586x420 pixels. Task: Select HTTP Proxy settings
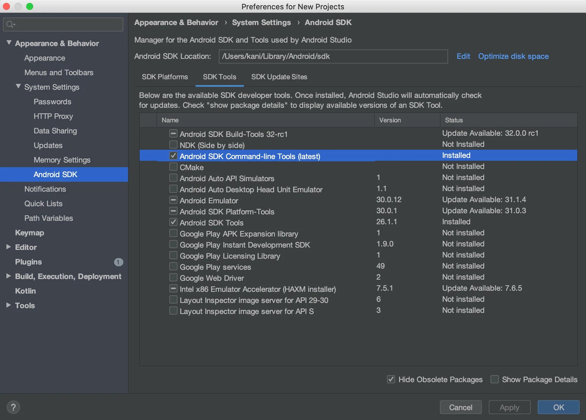point(53,116)
